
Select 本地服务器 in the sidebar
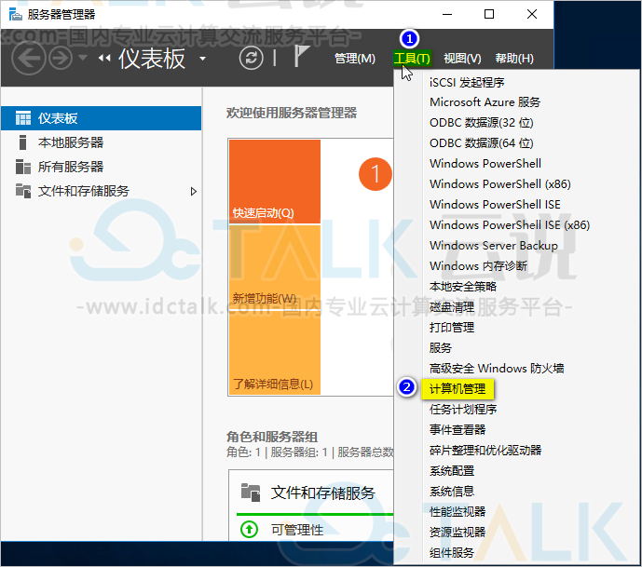[x=102, y=142]
